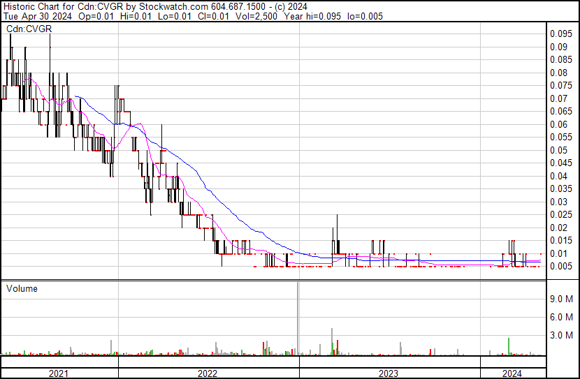
Task: Click the 0.055 price axis label
Action: point(561,137)
